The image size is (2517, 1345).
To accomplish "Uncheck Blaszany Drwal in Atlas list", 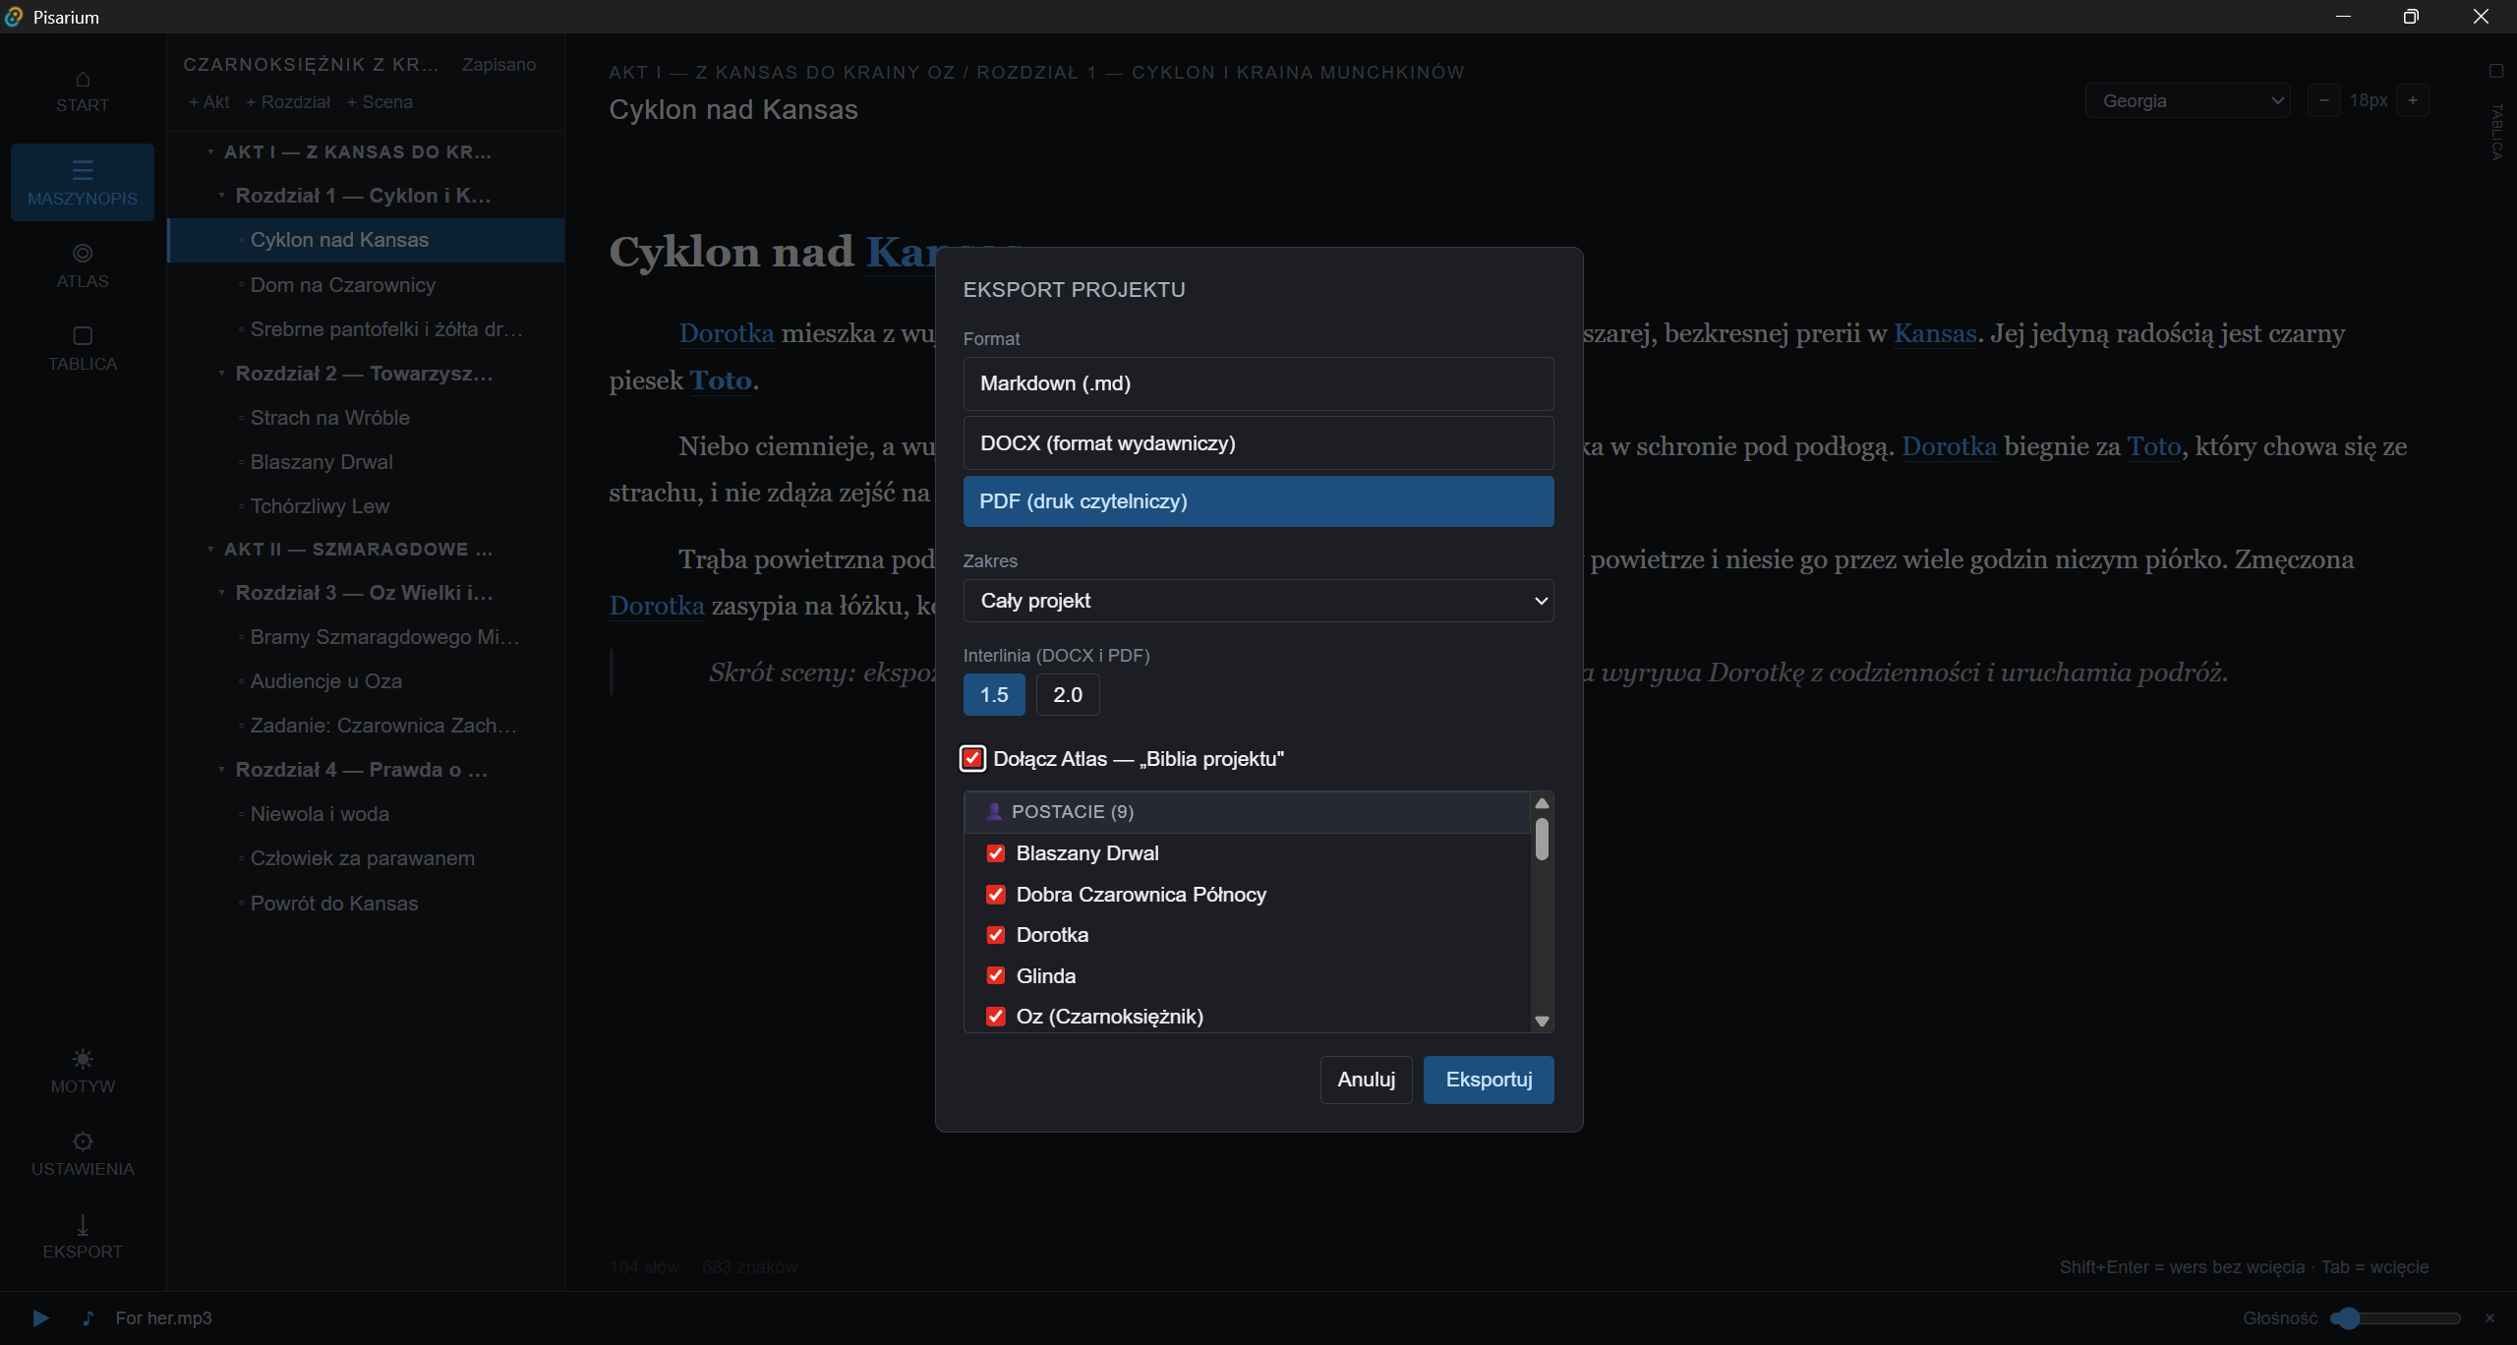I will pyautogui.click(x=995, y=853).
